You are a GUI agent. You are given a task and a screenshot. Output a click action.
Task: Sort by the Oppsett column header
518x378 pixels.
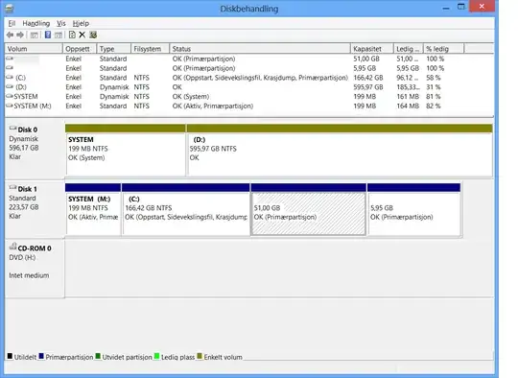(x=80, y=49)
